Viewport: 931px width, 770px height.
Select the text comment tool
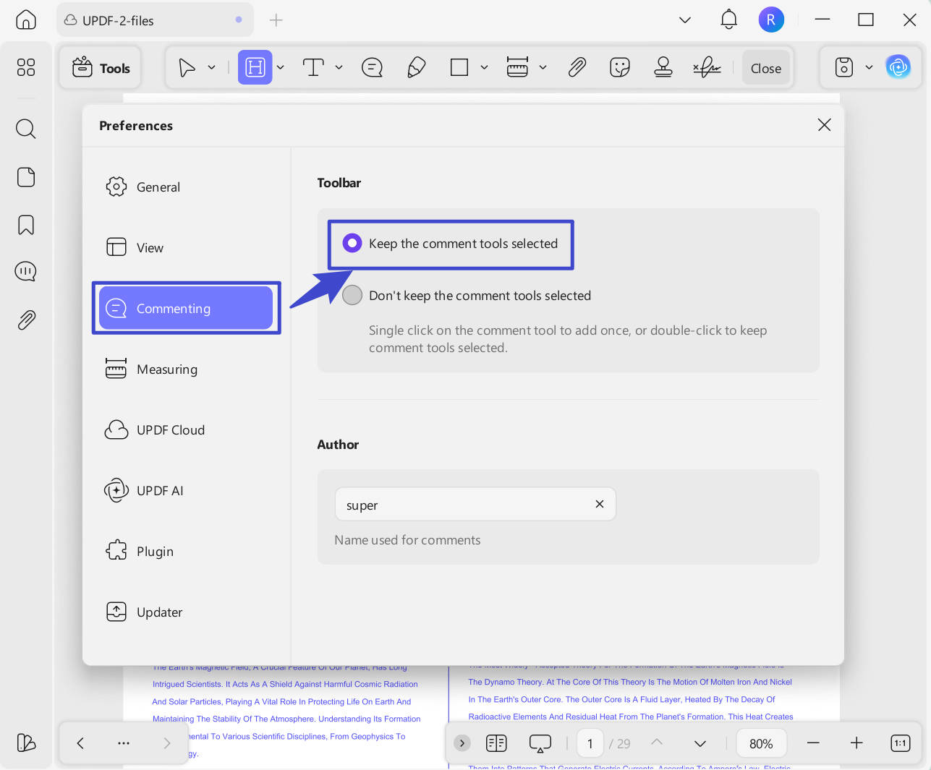[313, 68]
